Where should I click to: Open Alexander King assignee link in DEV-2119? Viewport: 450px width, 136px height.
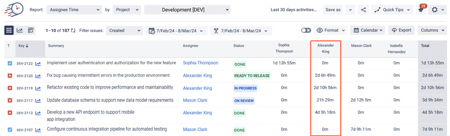coord(198,88)
